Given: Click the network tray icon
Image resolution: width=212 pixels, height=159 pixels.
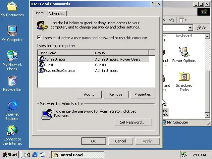Looking at the screenshot, I should 184,155.
